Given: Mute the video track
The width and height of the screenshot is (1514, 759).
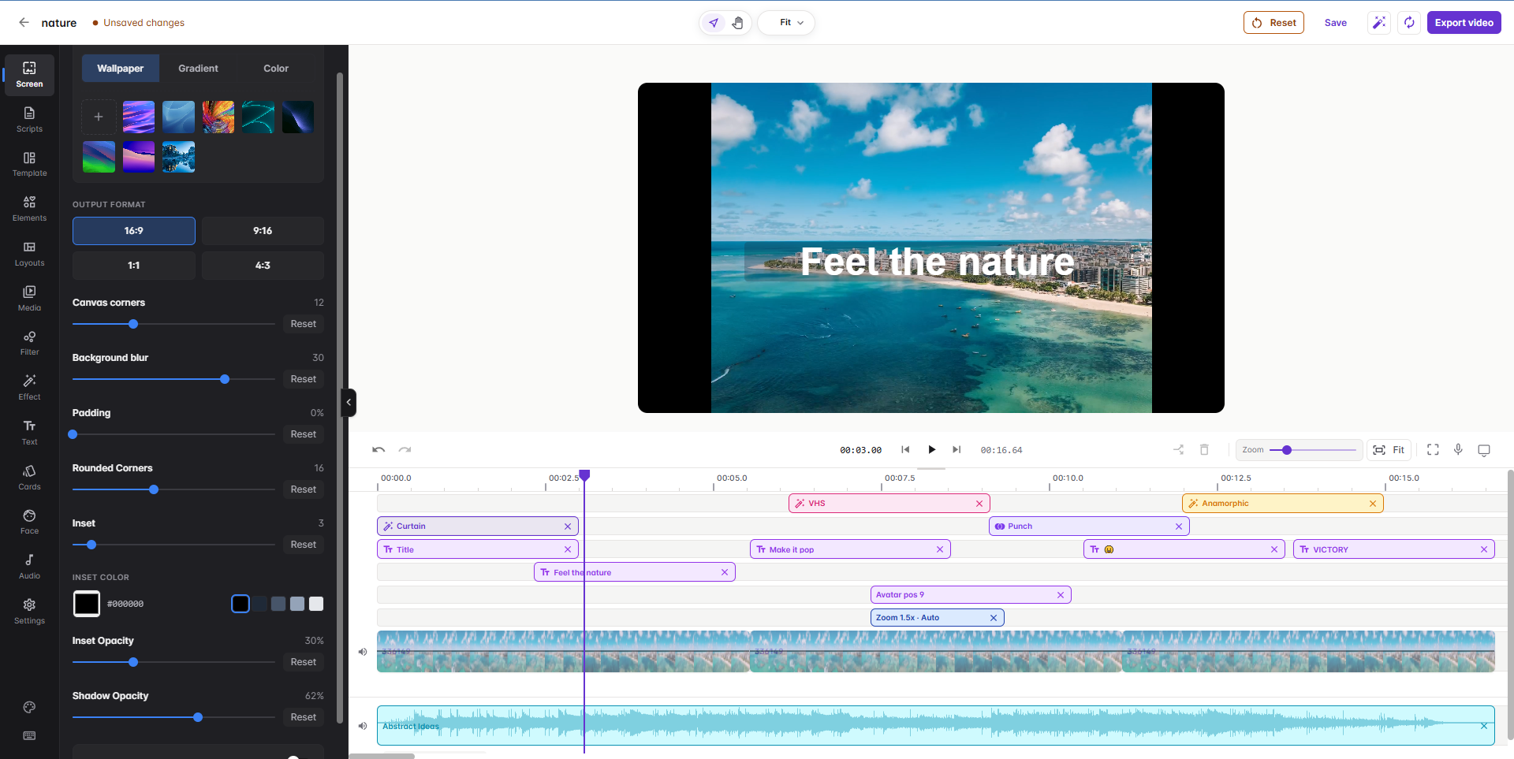Looking at the screenshot, I should pyautogui.click(x=363, y=652).
